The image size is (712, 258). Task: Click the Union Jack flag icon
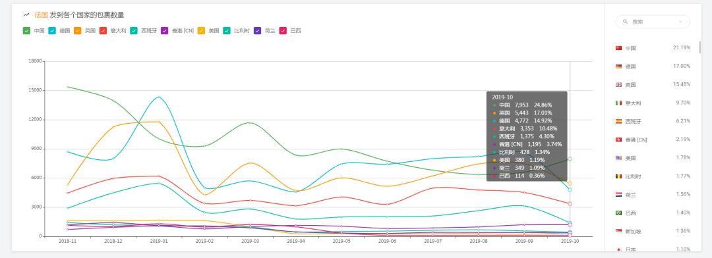(618, 85)
